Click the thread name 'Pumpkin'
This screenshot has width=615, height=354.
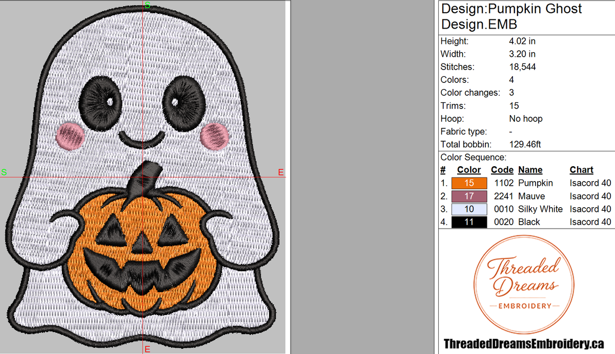(536, 183)
